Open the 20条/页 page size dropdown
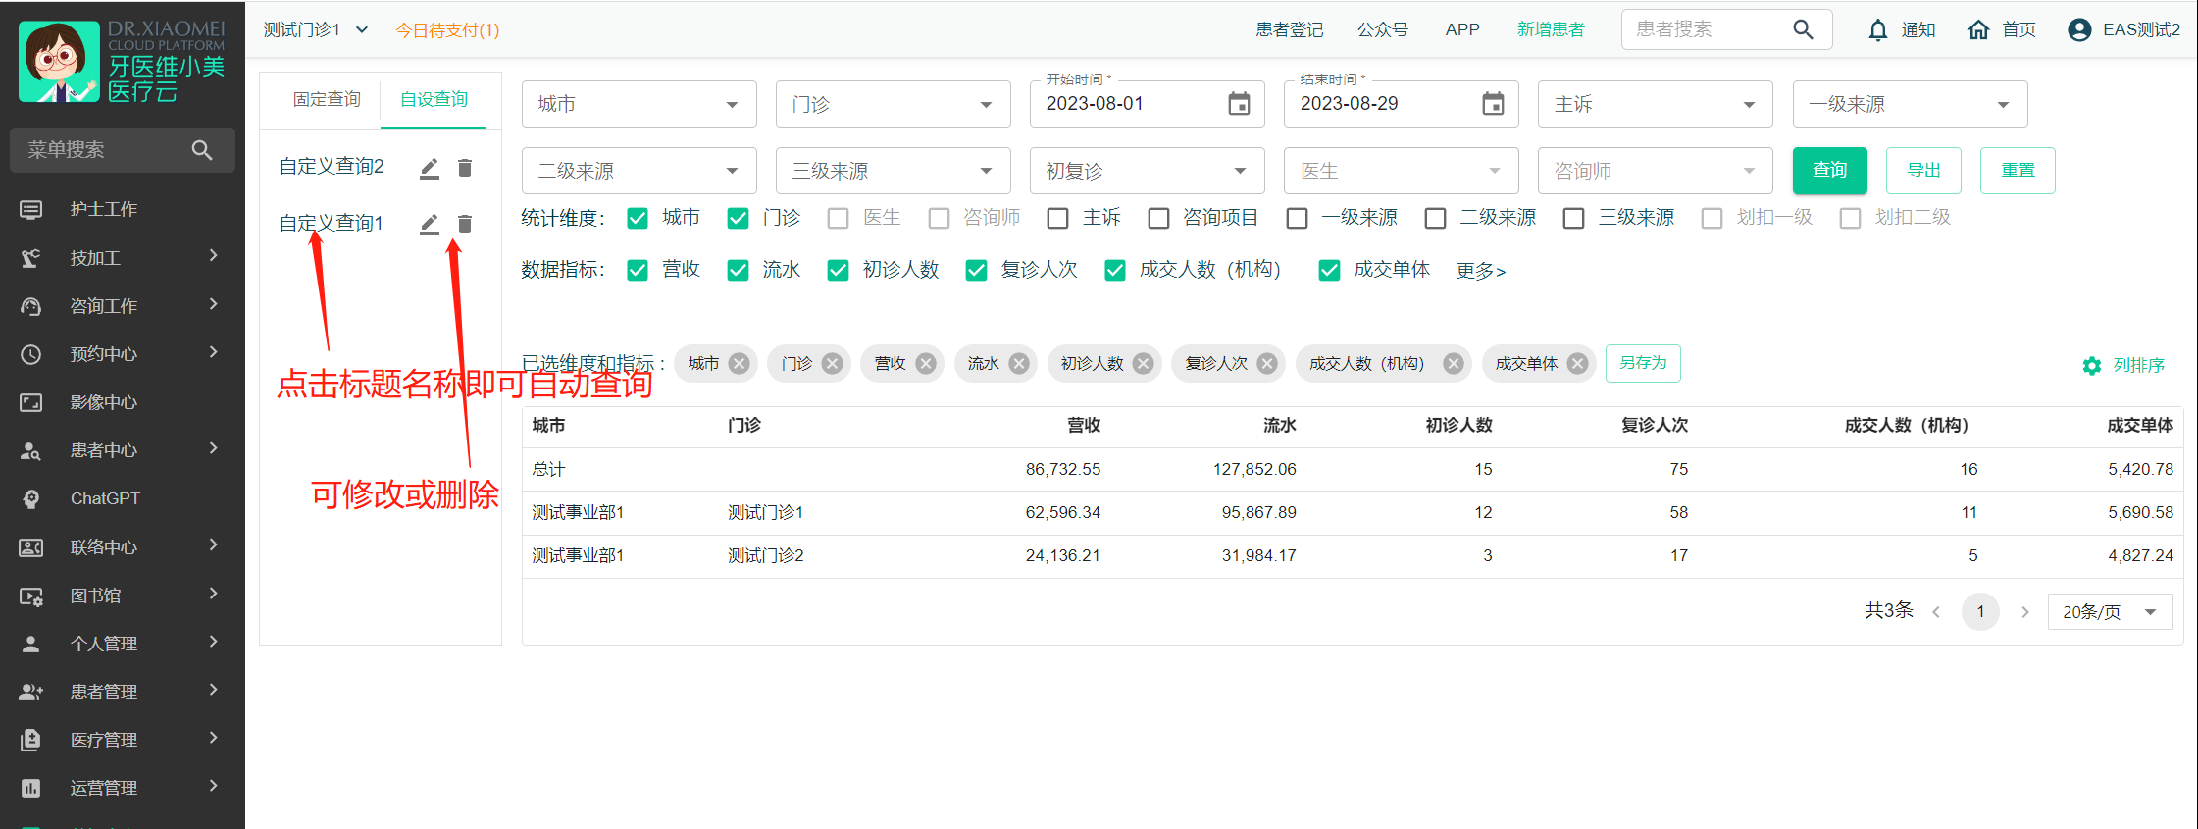 [x=2109, y=612]
